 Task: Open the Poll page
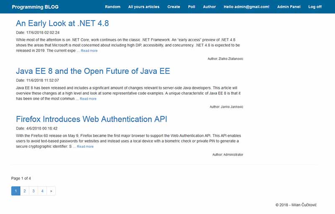192,7
